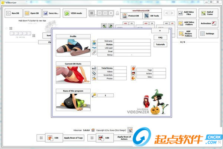The height and width of the screenshot is (149, 223).
Task: Click the total items icon
Action: point(94,68)
